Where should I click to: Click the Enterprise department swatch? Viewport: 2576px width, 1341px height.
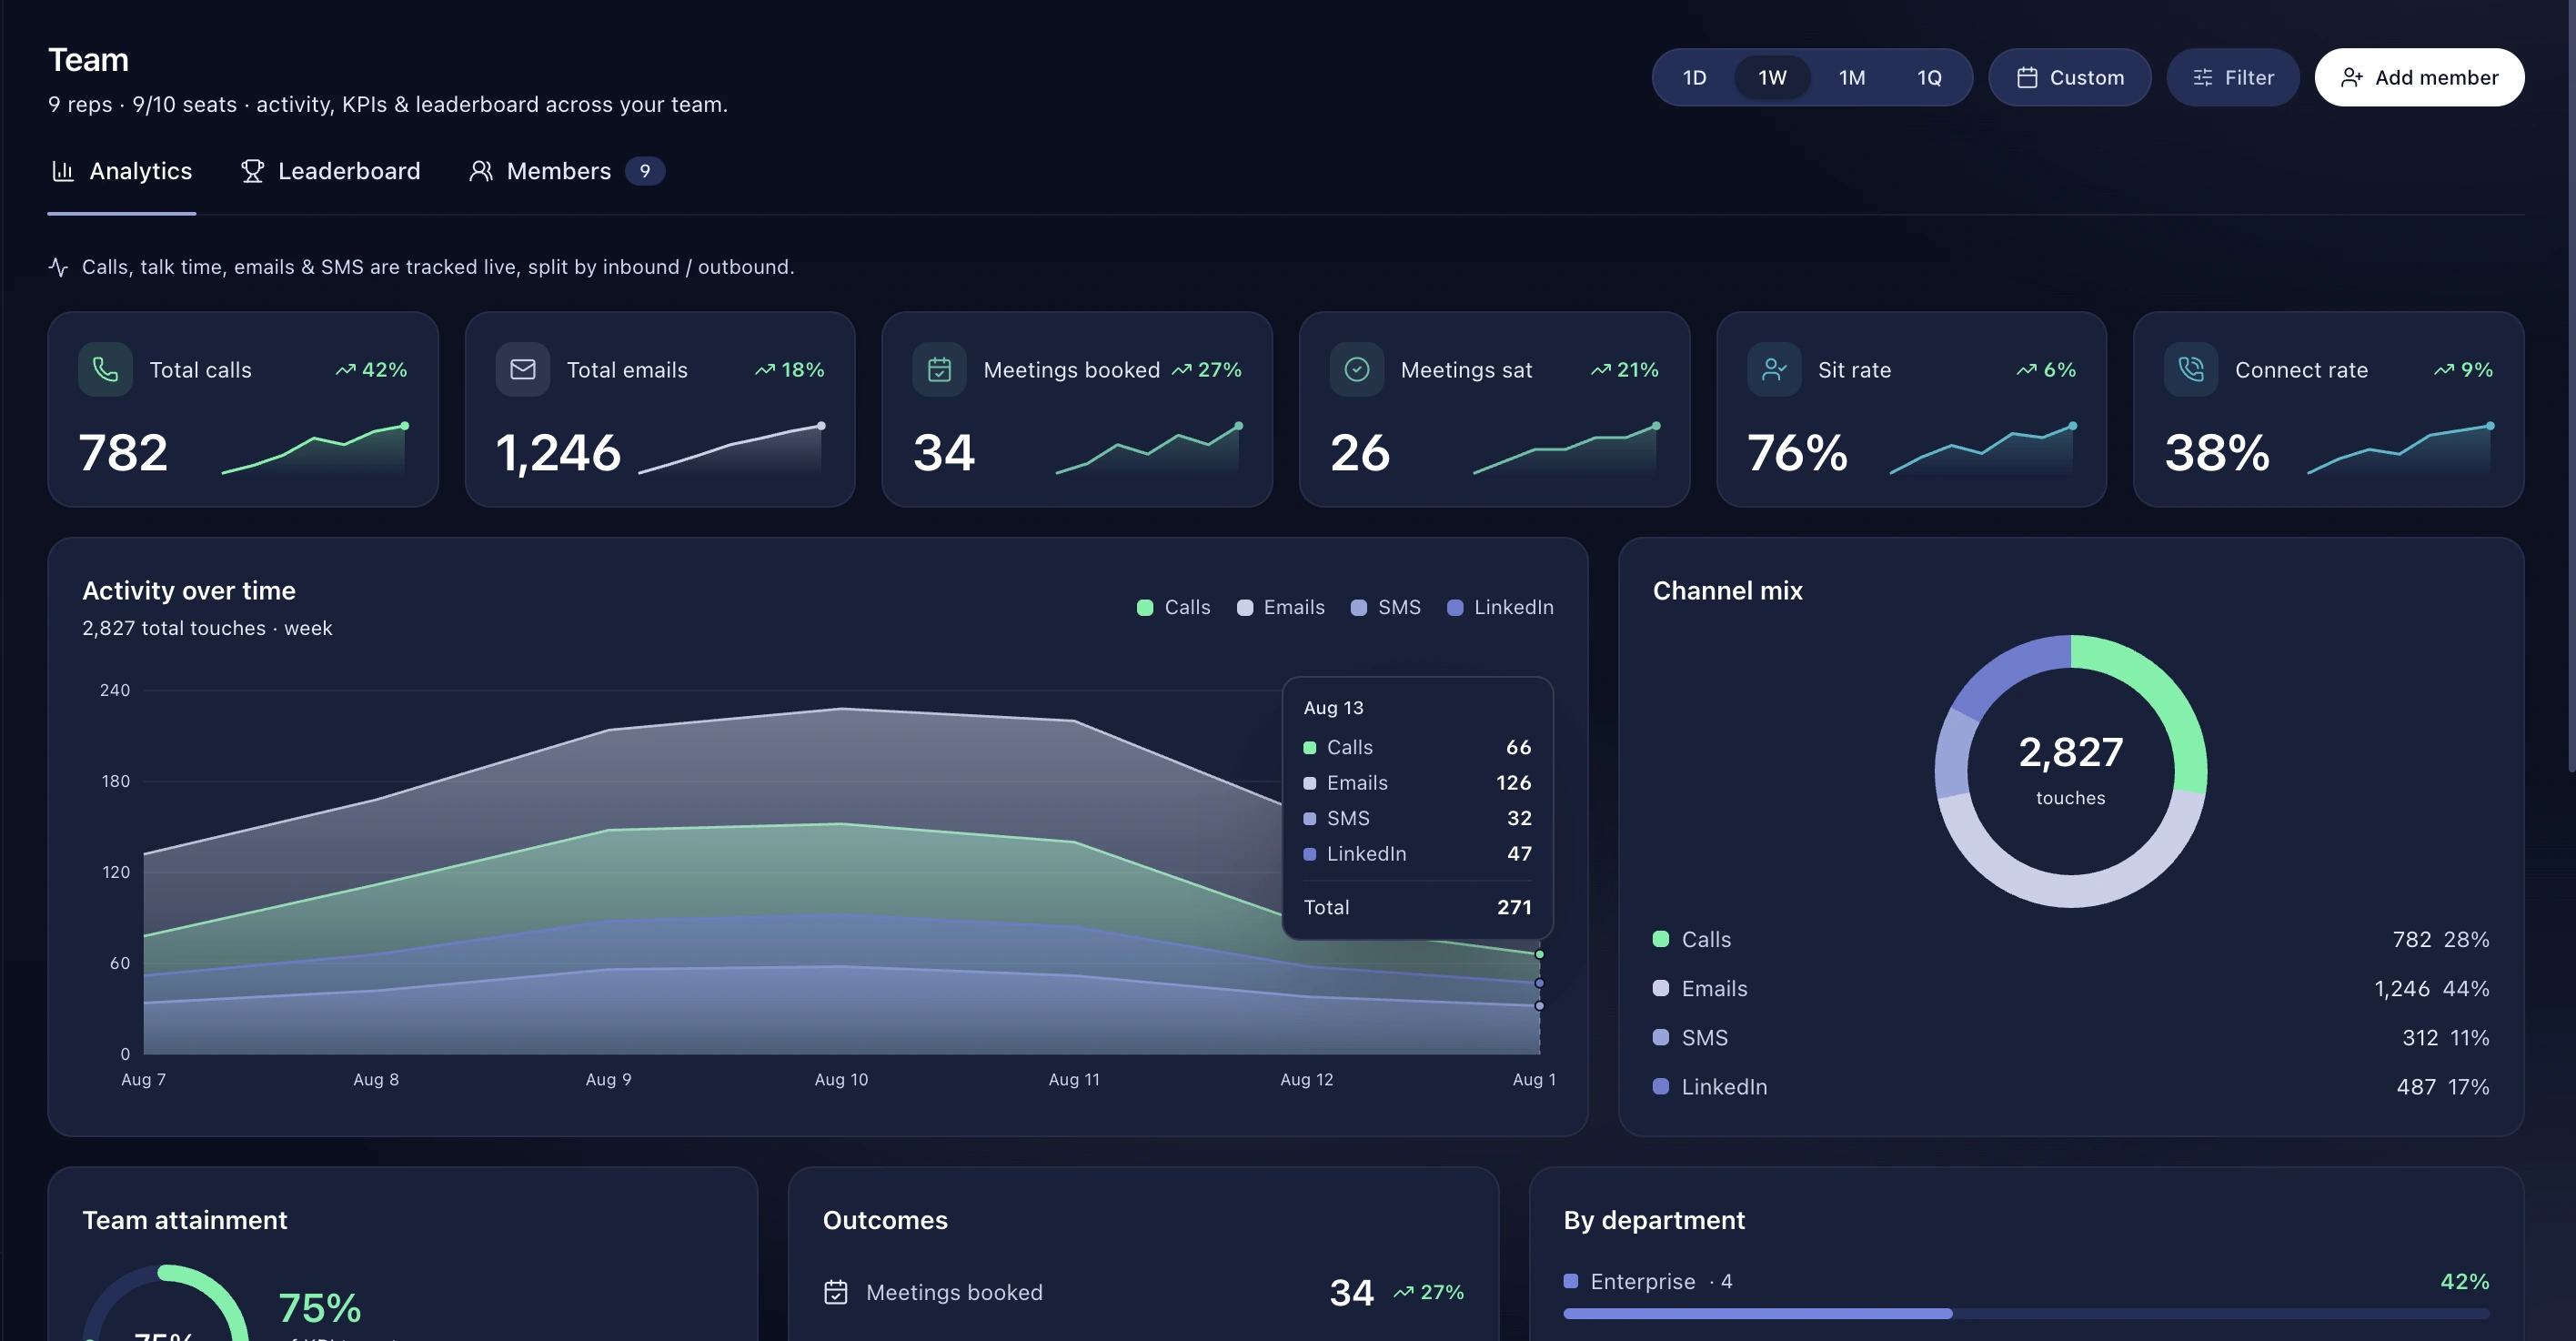tap(1571, 1281)
